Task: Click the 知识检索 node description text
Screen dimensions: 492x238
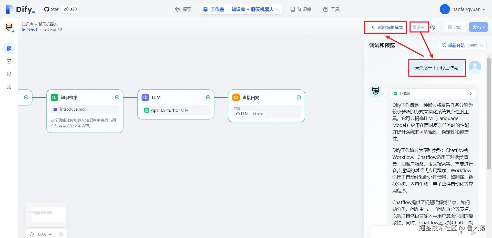Action: click(x=83, y=123)
